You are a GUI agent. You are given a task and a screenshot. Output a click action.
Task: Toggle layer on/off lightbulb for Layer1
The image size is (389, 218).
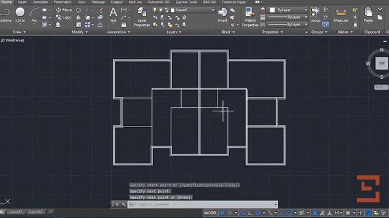(x=155, y=10)
